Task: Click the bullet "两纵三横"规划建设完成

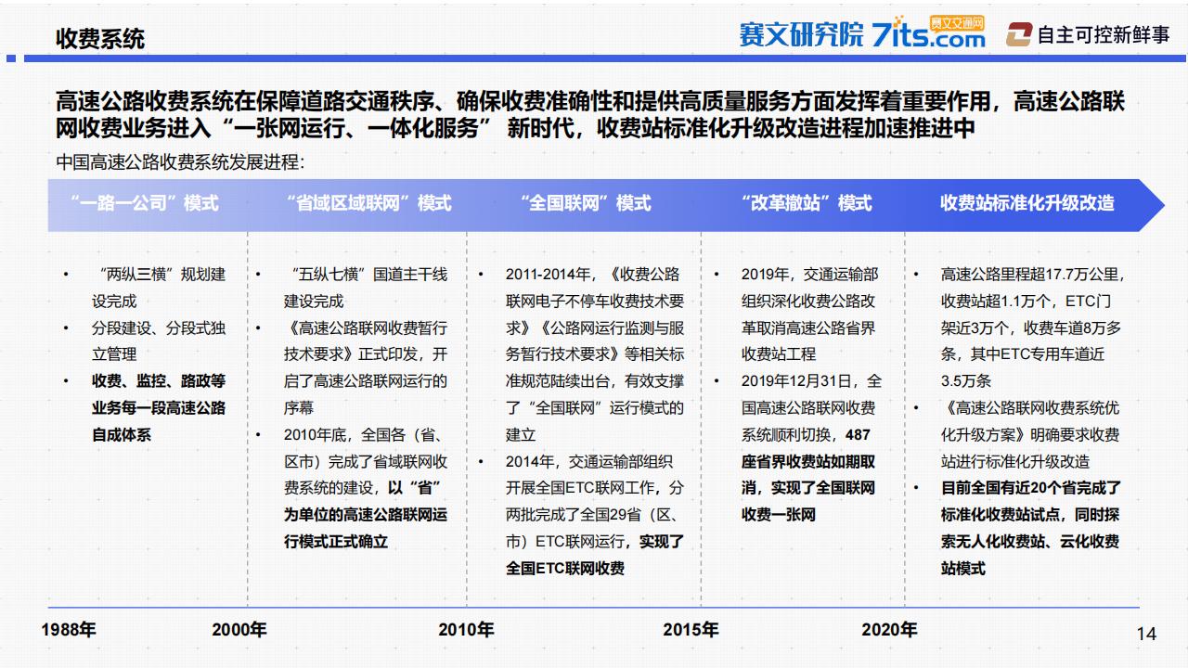Action: (159, 288)
